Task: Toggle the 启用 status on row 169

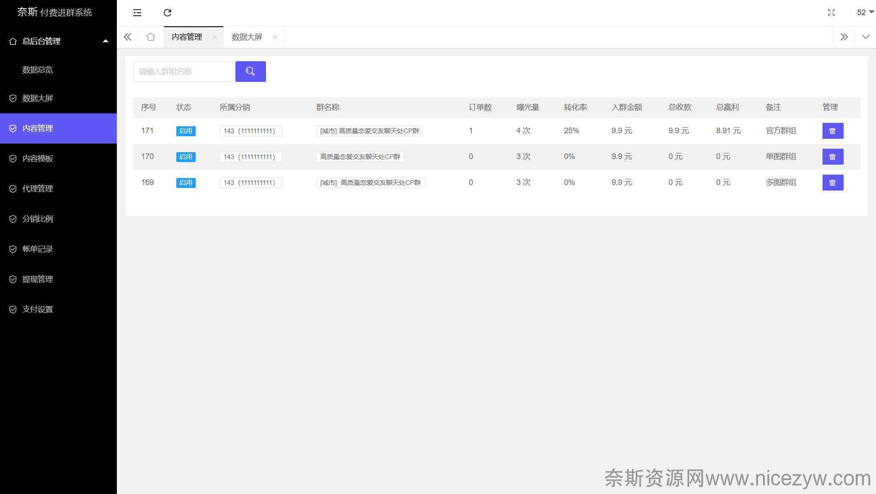Action: (x=186, y=183)
